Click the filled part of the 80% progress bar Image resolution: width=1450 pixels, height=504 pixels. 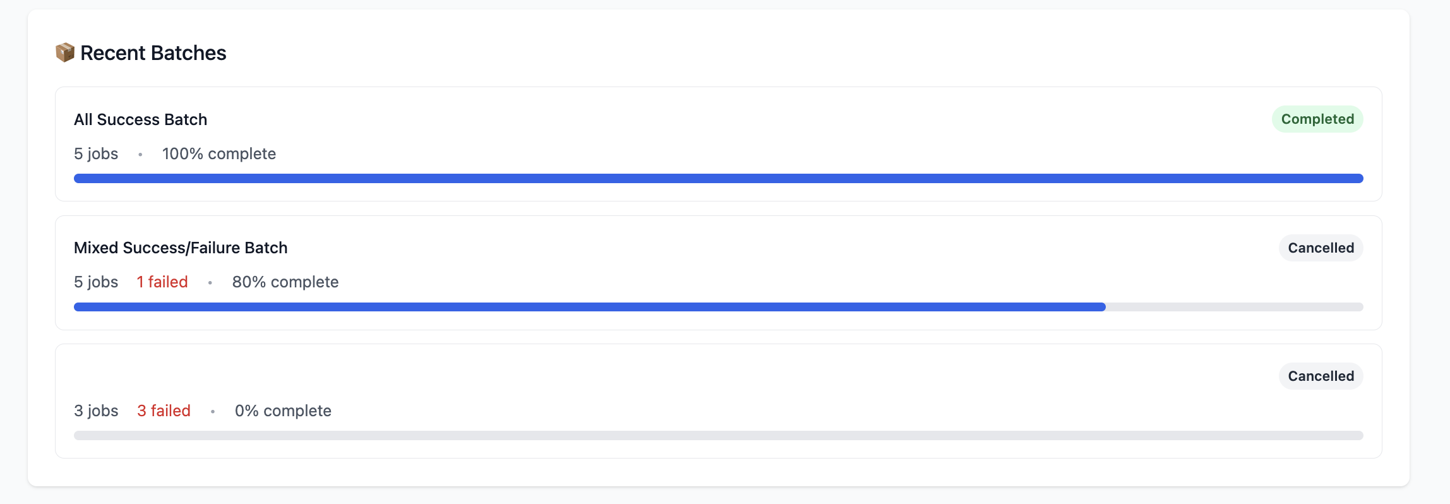coord(589,307)
